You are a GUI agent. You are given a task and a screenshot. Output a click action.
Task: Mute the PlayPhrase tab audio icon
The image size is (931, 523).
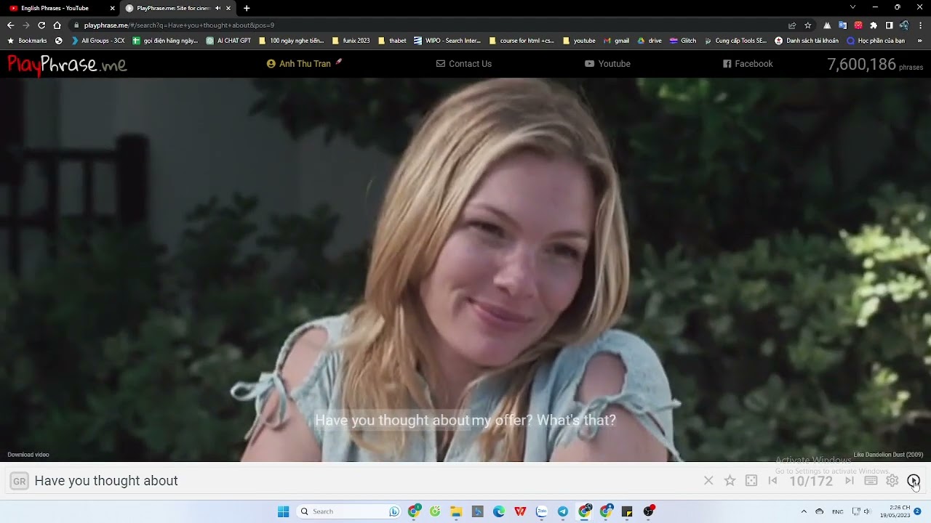click(217, 8)
